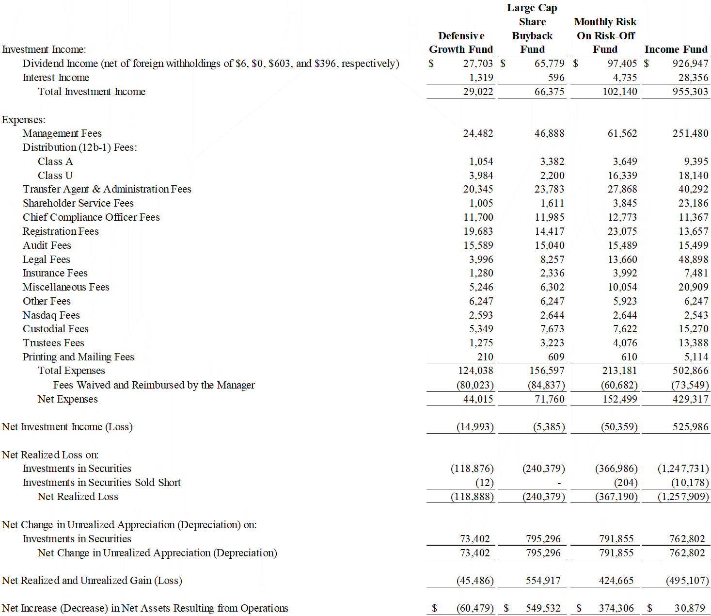
Task: Select the 'Trustees Fees' label
Action: pos(53,343)
